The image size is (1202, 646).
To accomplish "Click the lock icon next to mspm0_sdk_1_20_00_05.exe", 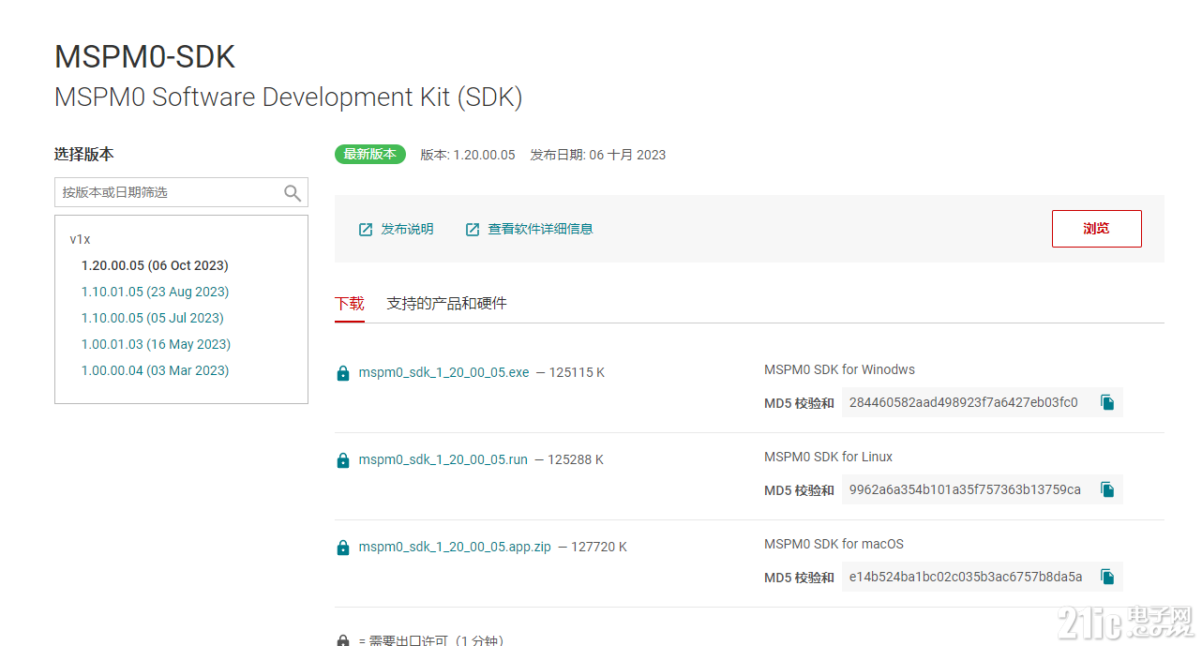I will (343, 373).
